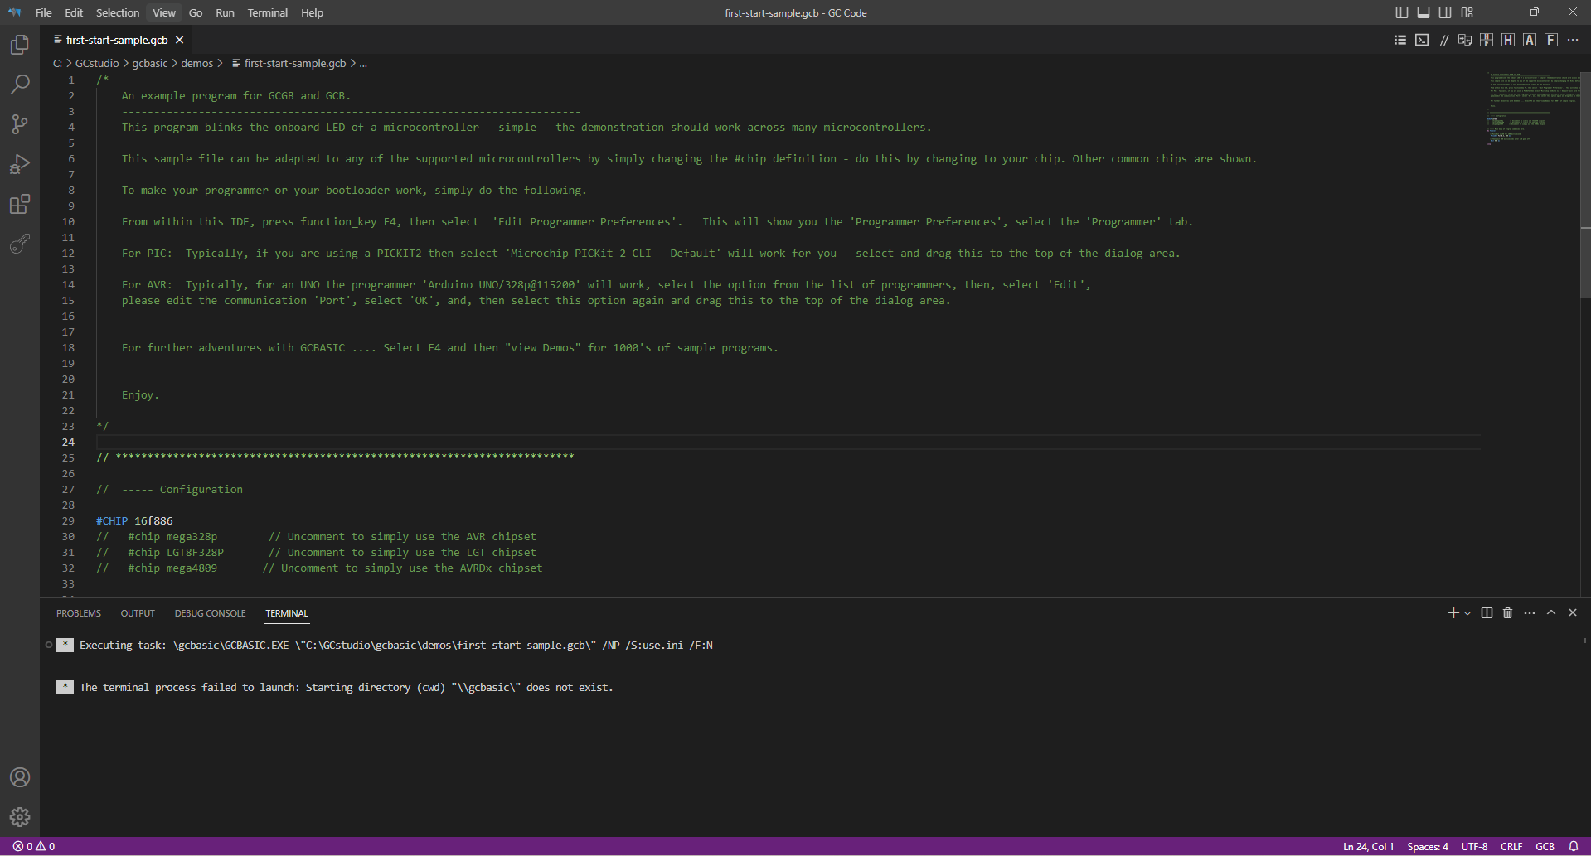Open the Extensions view in sidebar
The image size is (1591, 856).
20,204
